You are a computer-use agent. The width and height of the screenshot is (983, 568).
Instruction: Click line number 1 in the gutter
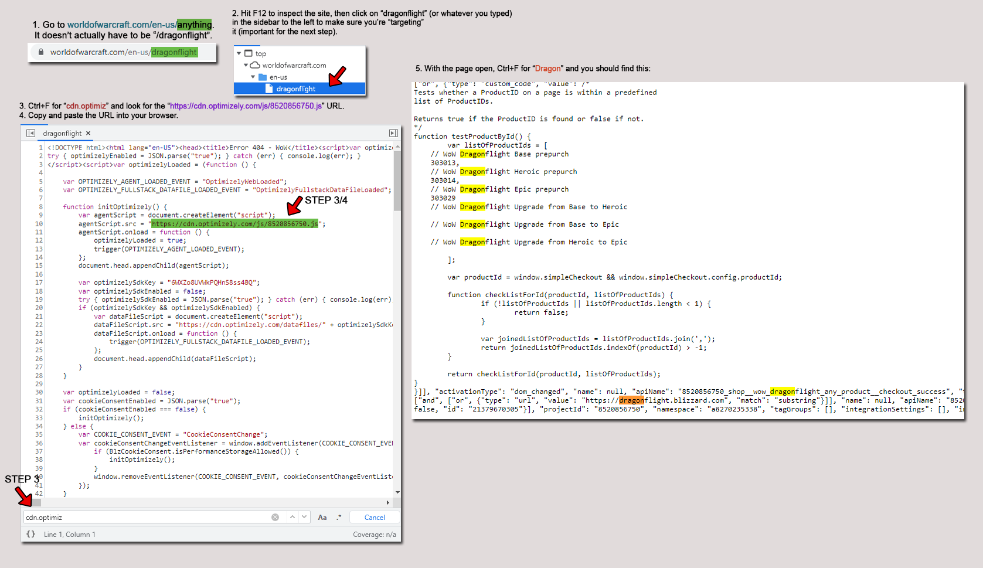coord(40,148)
